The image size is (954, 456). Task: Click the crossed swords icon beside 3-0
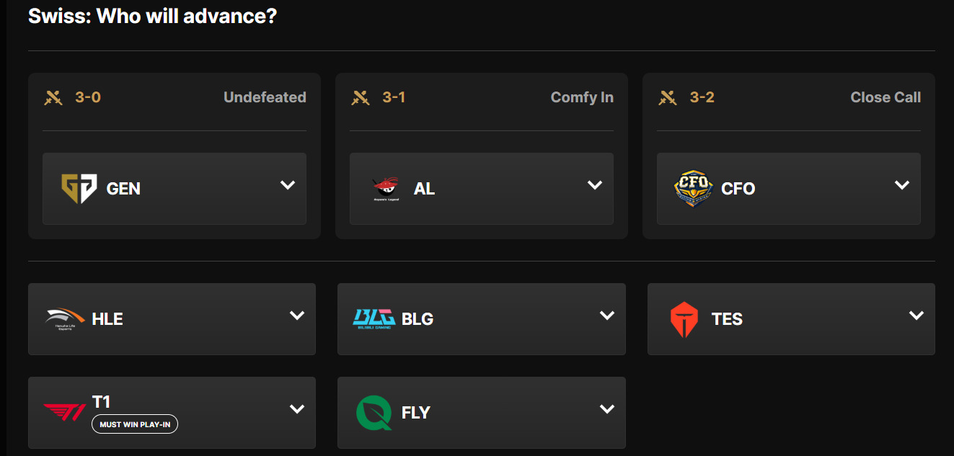pos(53,97)
